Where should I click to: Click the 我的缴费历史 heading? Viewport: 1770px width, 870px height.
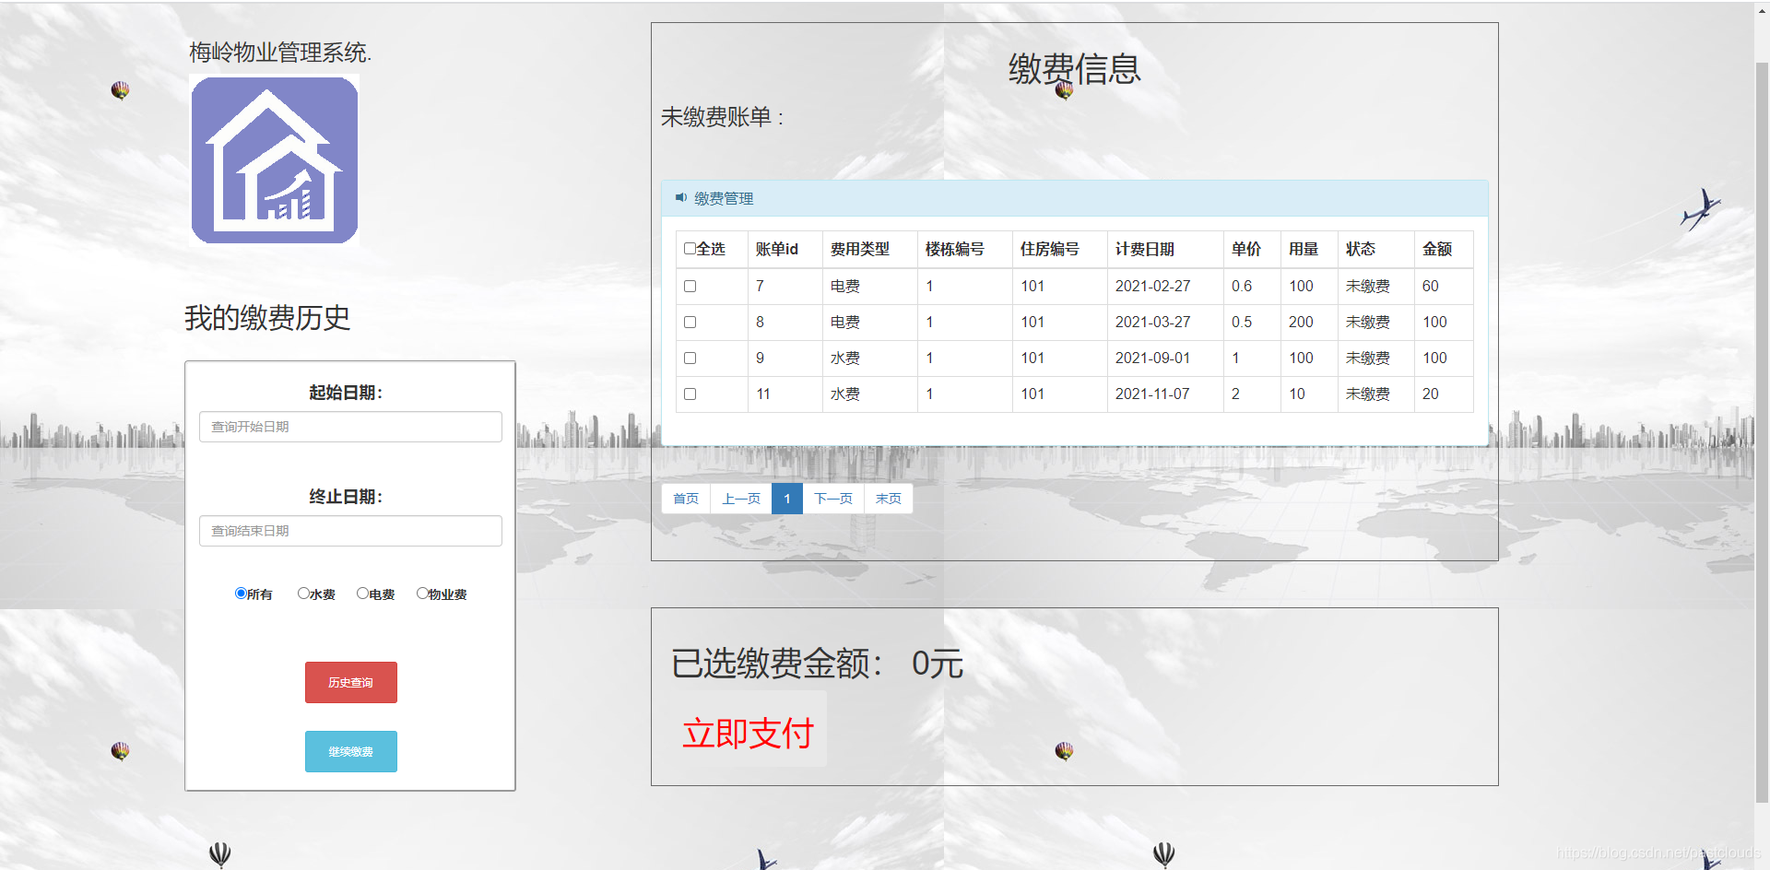[x=267, y=318]
